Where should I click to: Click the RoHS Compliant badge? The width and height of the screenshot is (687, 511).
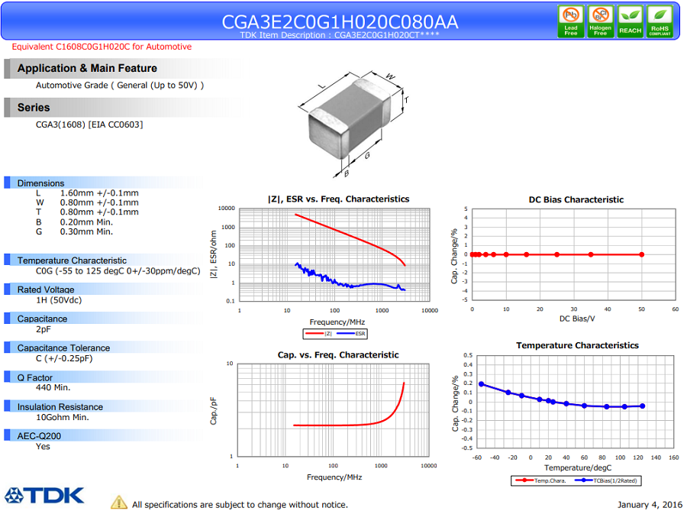click(x=660, y=21)
